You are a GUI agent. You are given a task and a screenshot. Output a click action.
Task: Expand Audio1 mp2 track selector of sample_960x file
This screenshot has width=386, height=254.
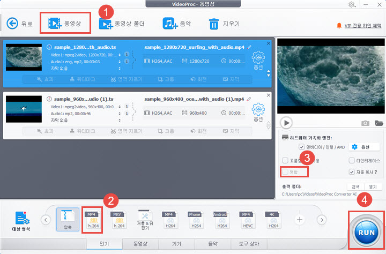click(x=120, y=114)
